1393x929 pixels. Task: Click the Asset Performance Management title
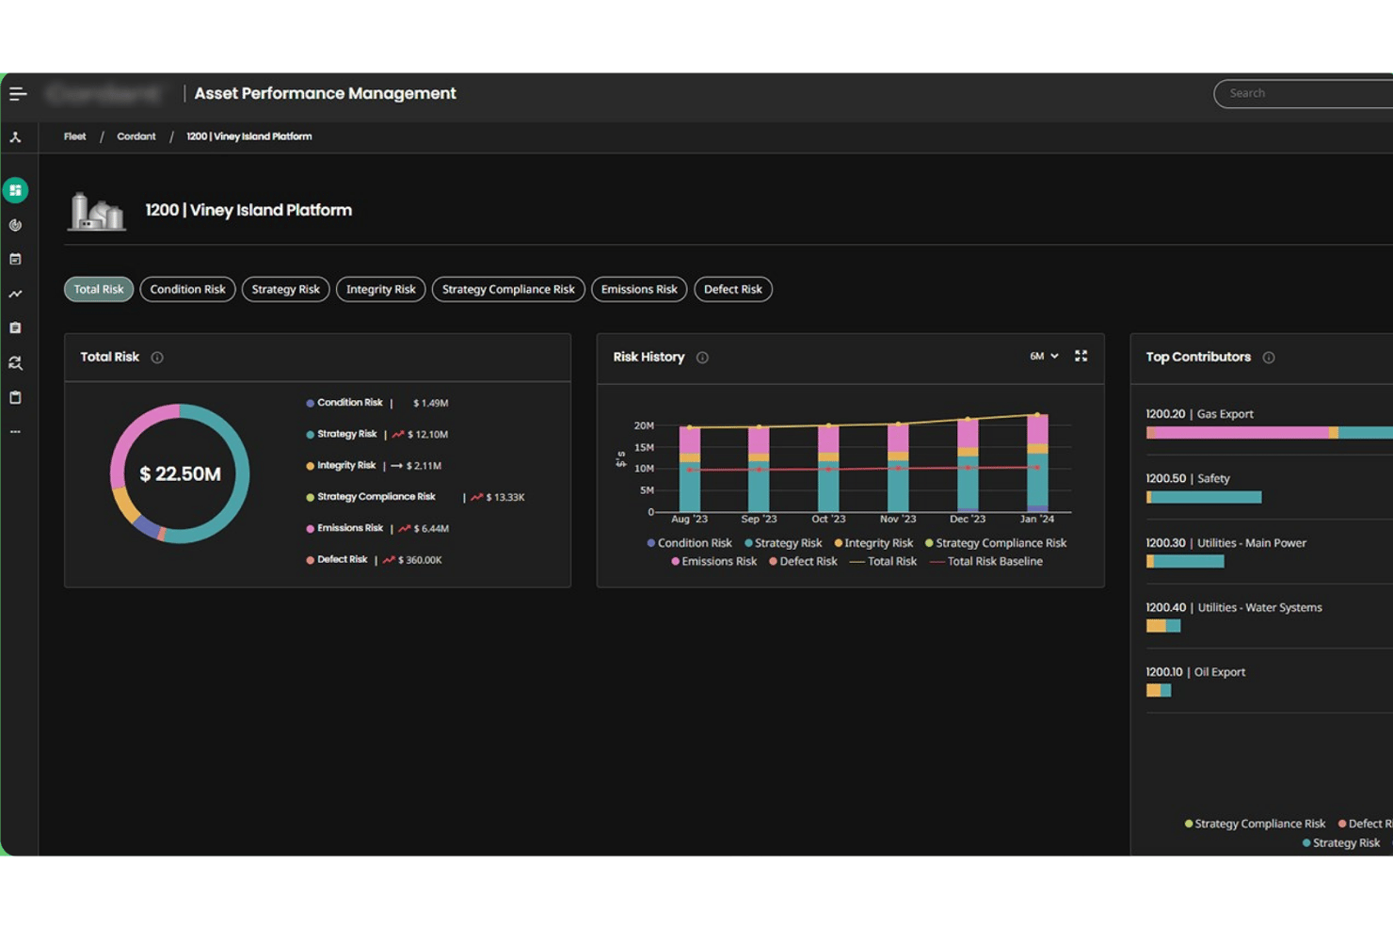325,93
